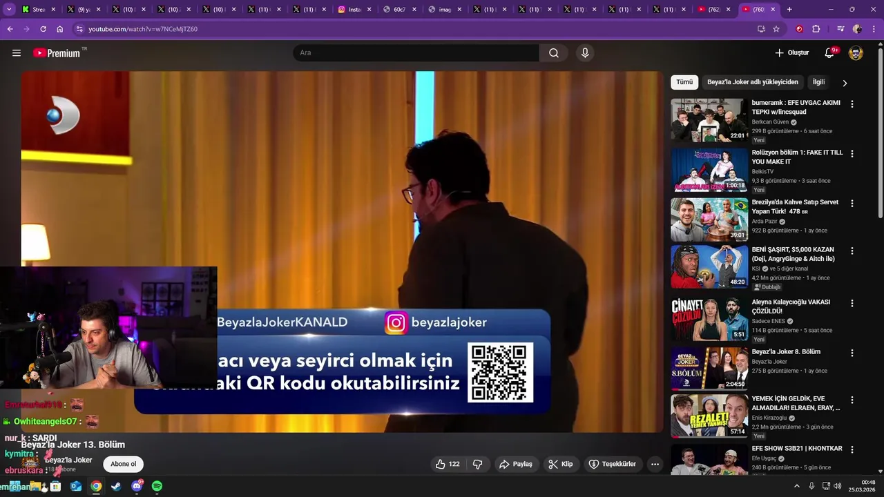The image size is (884, 497).
Task: Open a new browser tab
Action: (789, 9)
